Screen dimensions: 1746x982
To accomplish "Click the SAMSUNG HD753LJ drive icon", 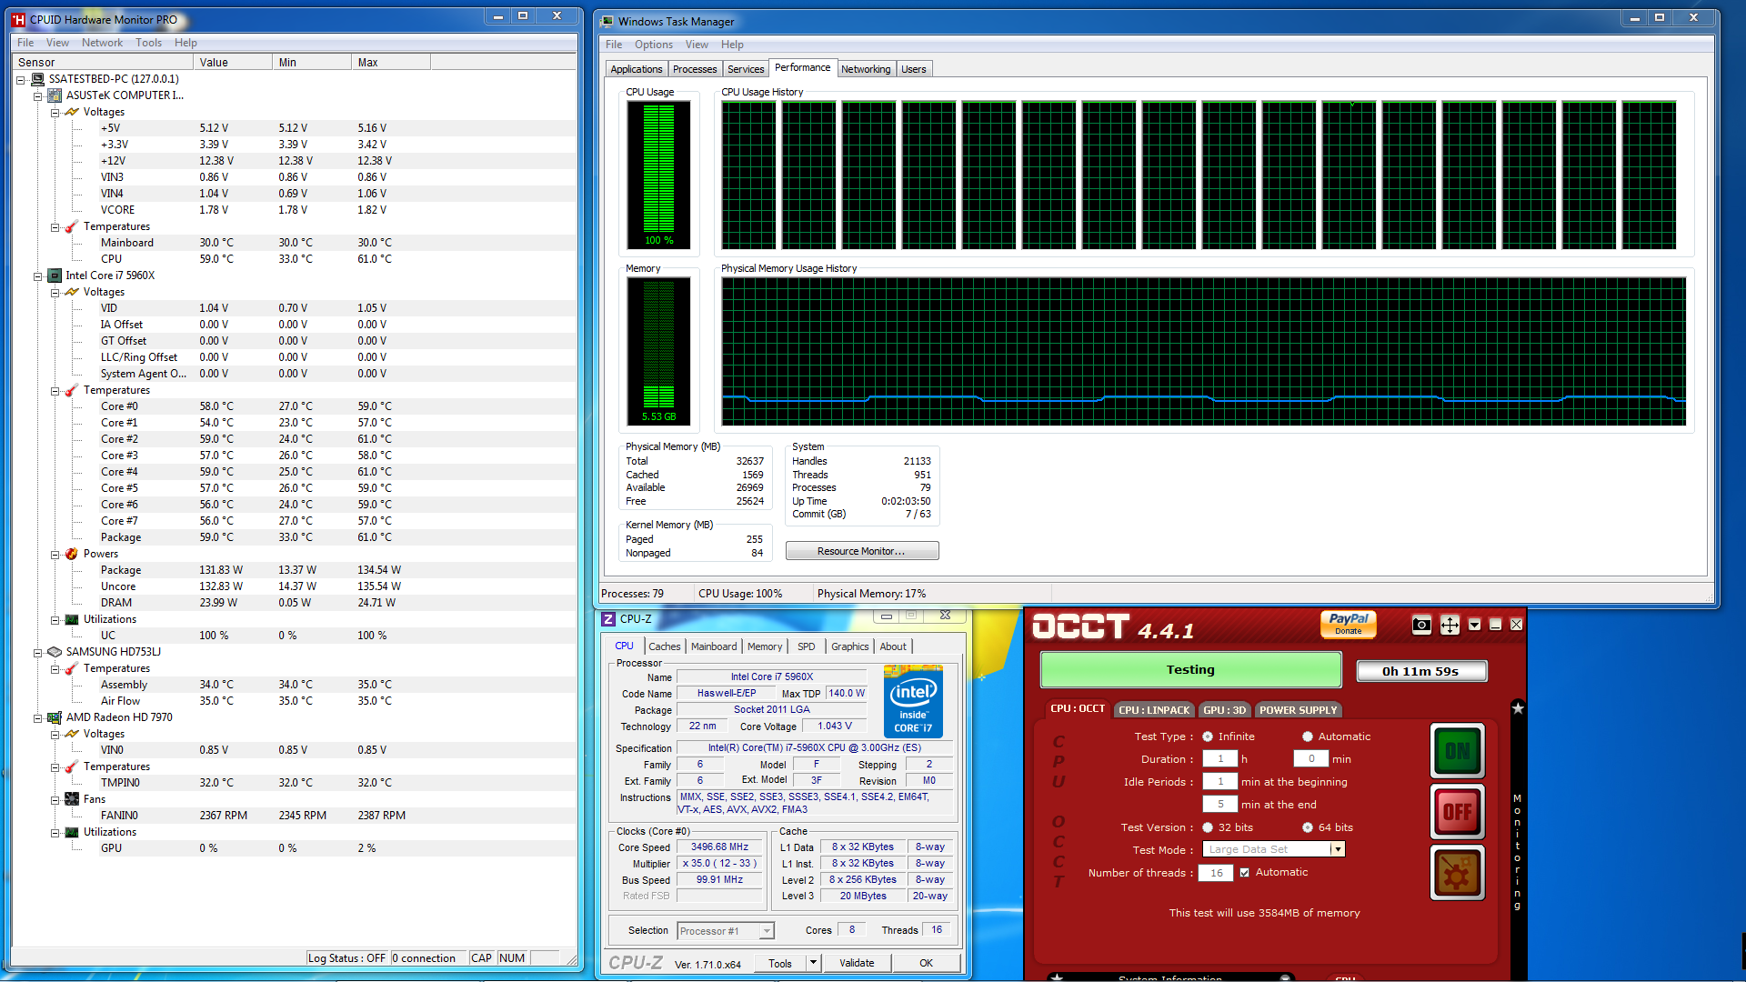I will pos(55,652).
